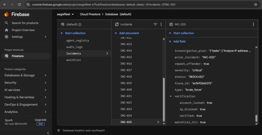This screenshot has width=262, height=135.
Task: Open document INC-013
Action: tap(126, 44)
